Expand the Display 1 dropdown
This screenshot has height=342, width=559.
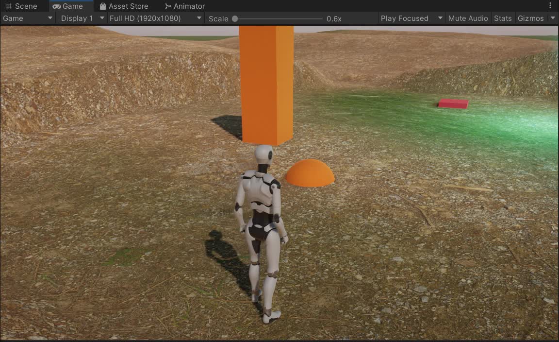pyautogui.click(x=82, y=18)
